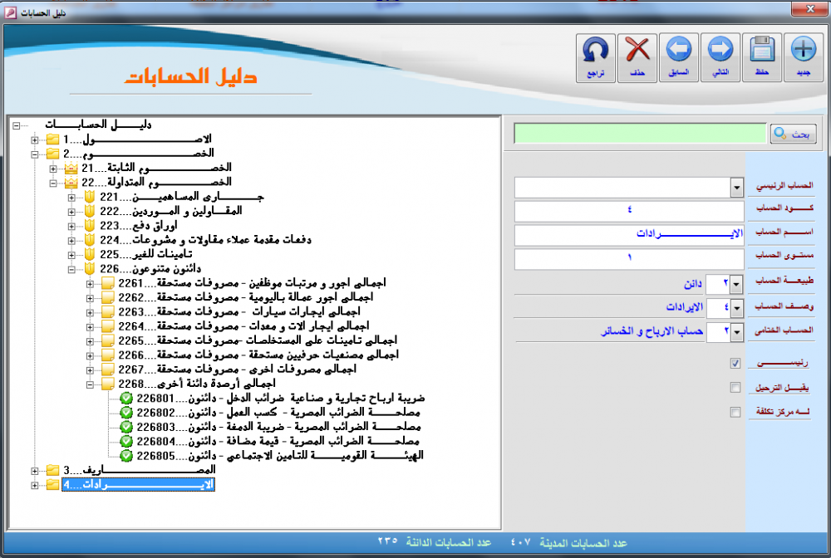Select tree item 226805 الهيئة القومية للتامين الاجتماعي
Screen dimensions: 831x558
pyautogui.click(x=280, y=455)
